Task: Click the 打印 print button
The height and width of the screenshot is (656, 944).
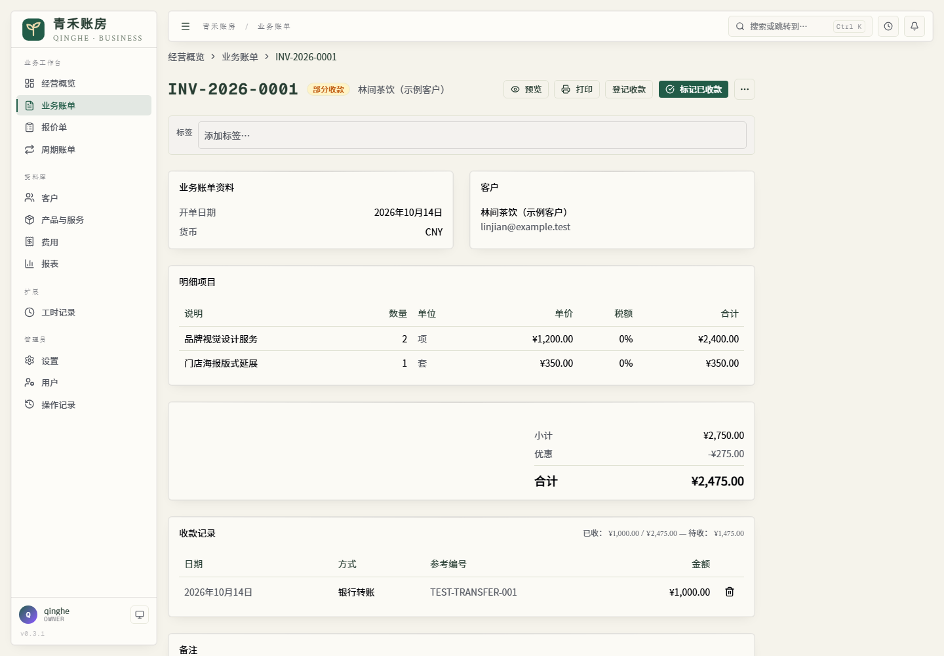Action: pos(577,89)
